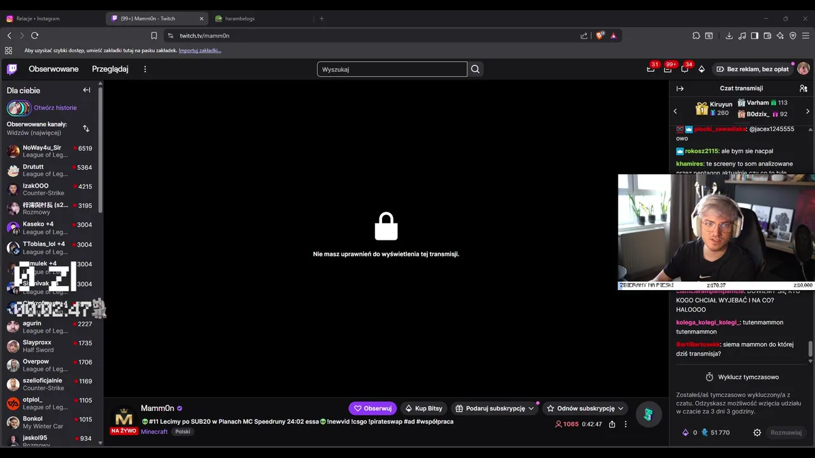Open chat settings gear icon

coord(757,433)
